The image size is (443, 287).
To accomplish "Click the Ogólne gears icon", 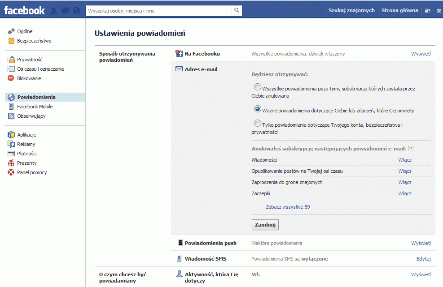I will click(x=11, y=31).
